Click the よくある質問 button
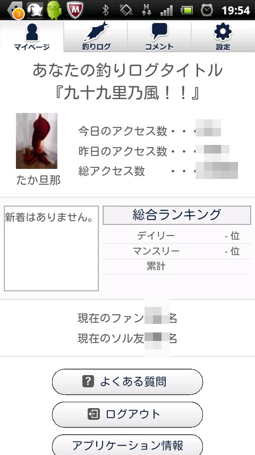255x455 pixels. [x=127, y=382]
